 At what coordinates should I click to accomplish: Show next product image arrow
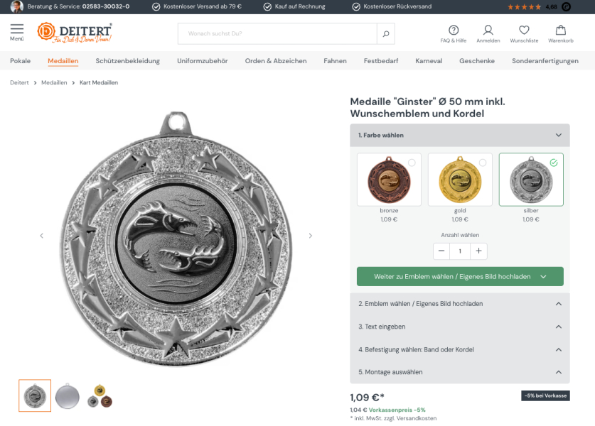click(311, 236)
